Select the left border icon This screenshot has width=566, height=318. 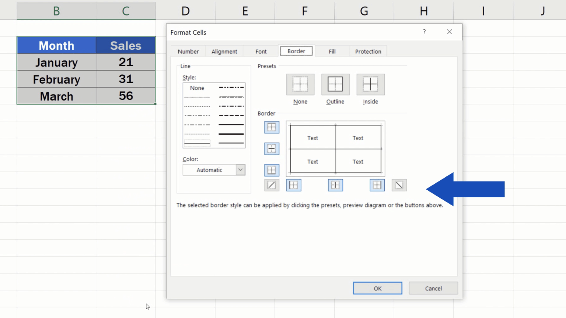[294, 185]
